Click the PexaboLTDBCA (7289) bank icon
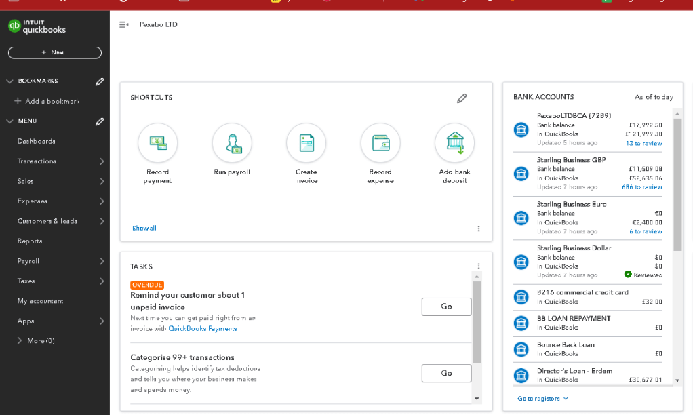The height and width of the screenshot is (415, 693). [x=521, y=130]
